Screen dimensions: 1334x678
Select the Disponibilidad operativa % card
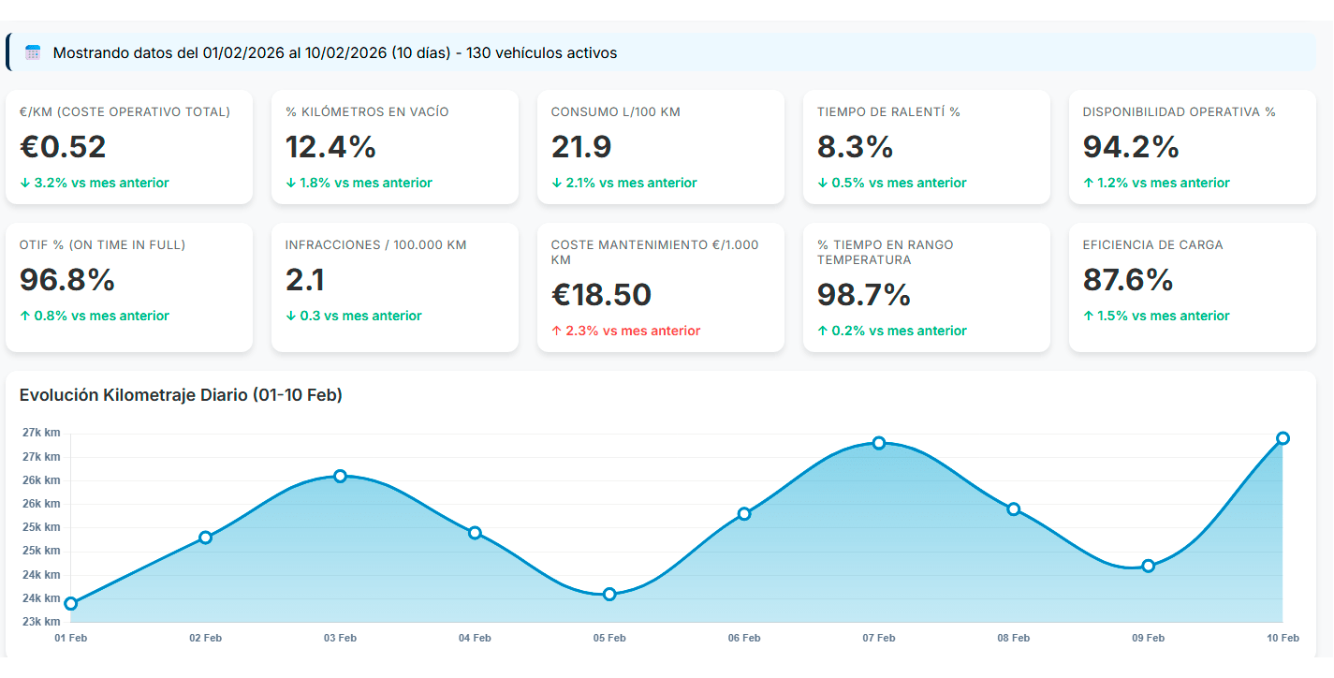point(1192,147)
